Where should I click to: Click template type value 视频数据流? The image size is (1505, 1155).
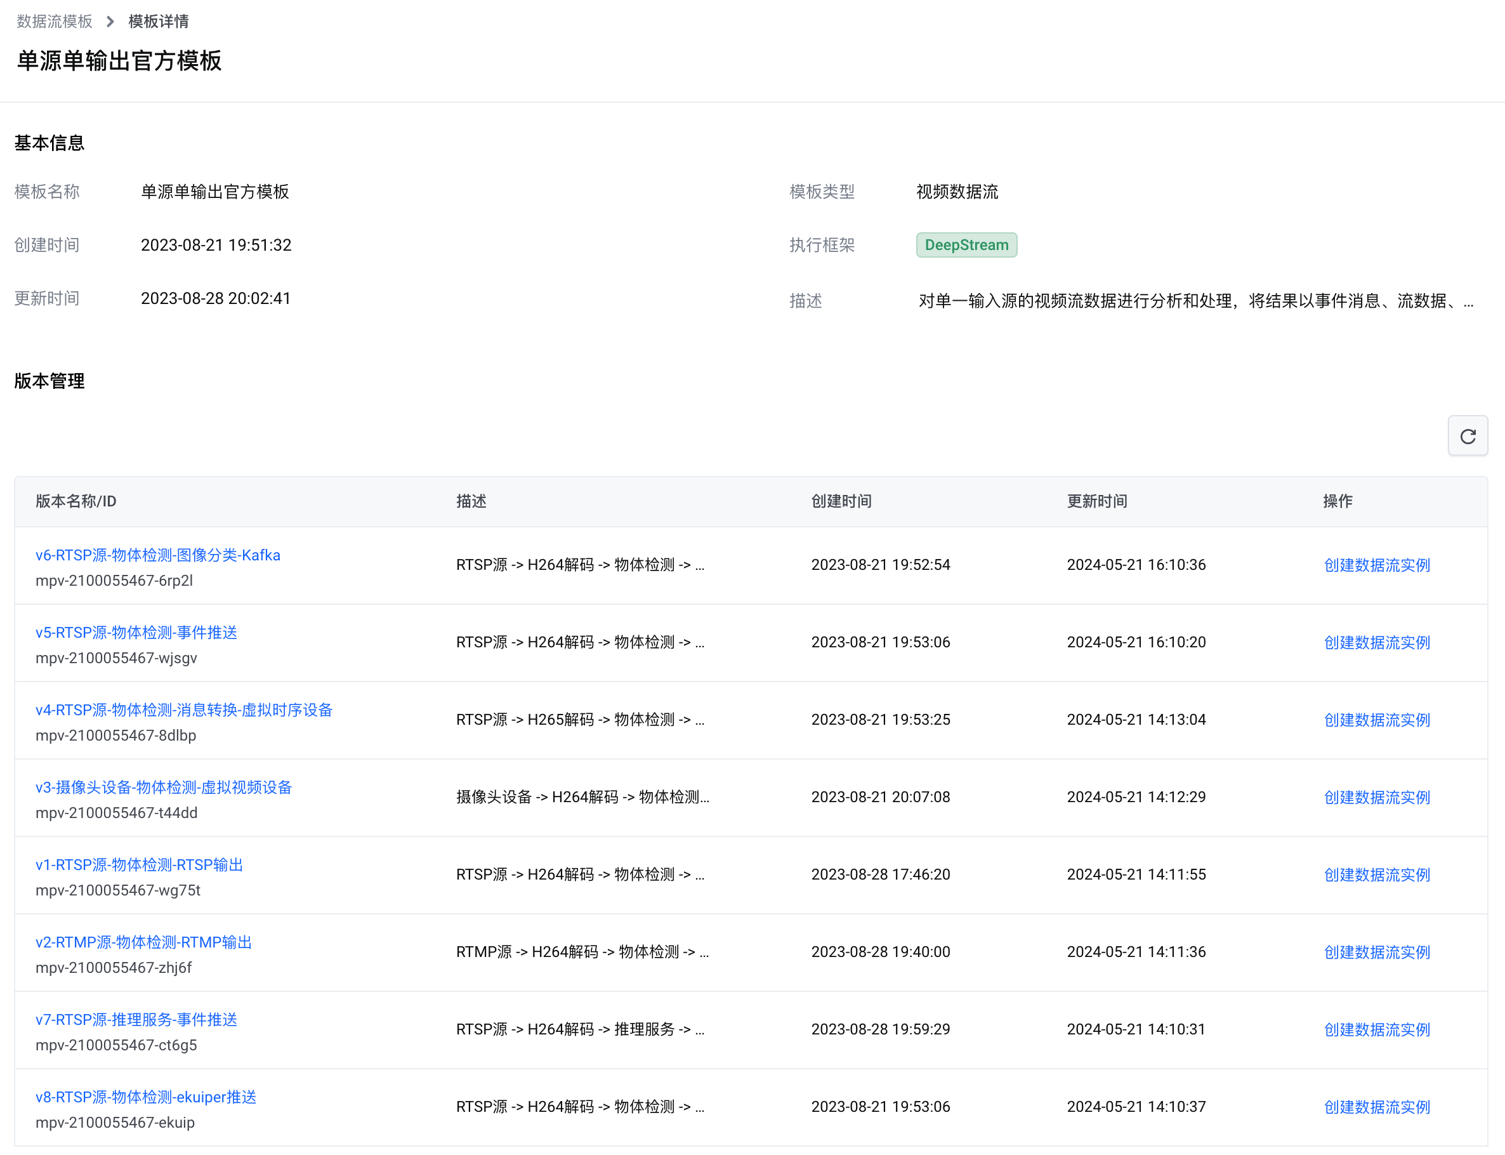957,192
